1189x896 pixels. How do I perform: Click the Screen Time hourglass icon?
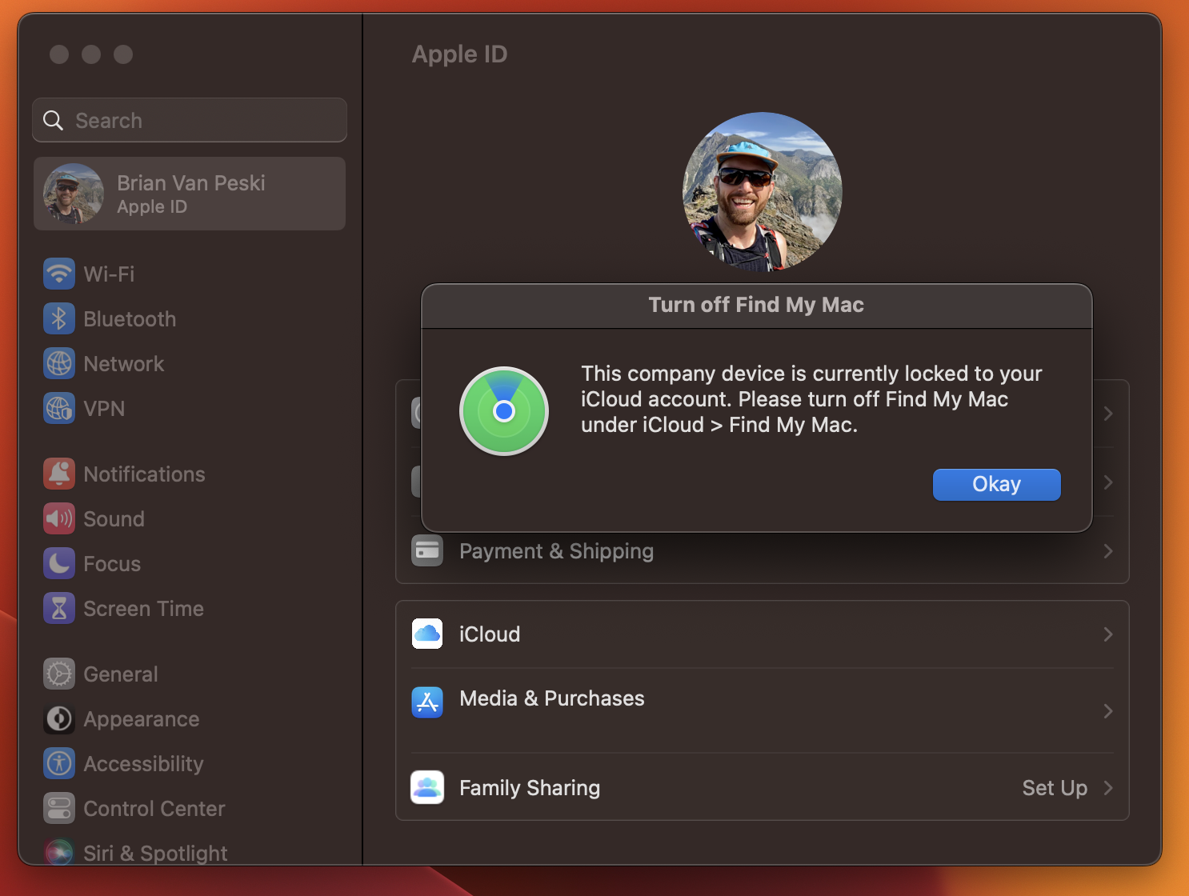point(59,609)
